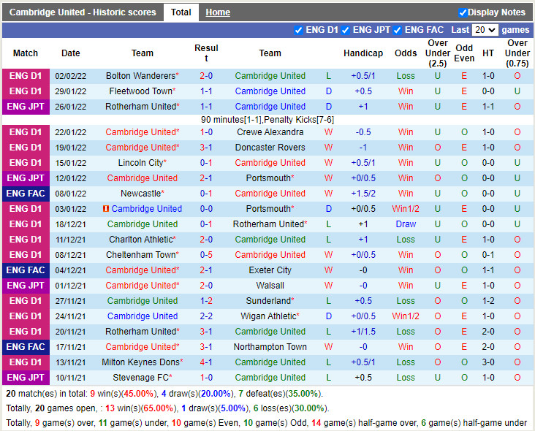This screenshot has height=431, width=535.
Task: Toggle the Display Notes checkbox
Action: click(x=463, y=12)
